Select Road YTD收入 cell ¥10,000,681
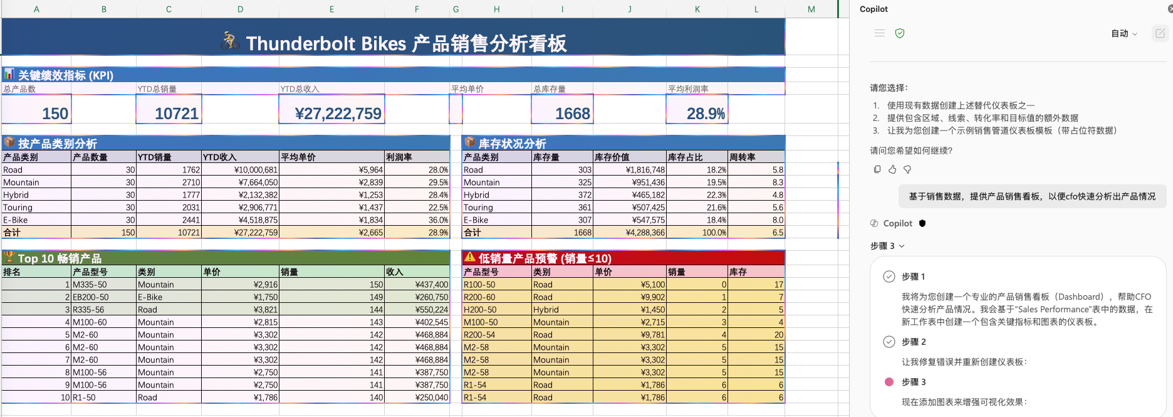Viewport: 1173px width, 417px height. pyautogui.click(x=240, y=170)
